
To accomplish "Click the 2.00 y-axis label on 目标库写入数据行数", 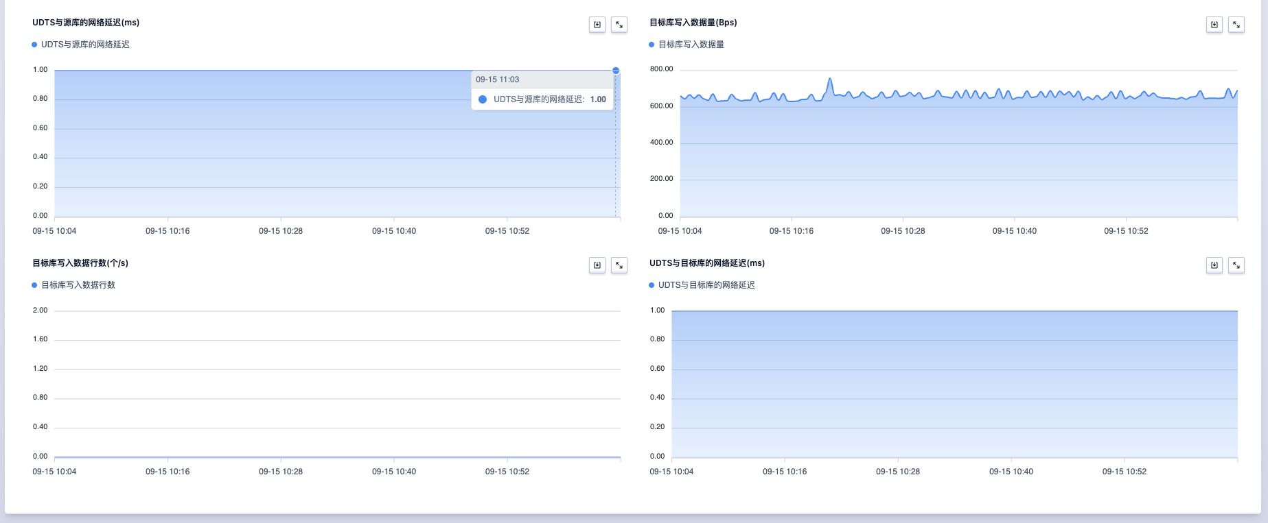I will tap(41, 311).
